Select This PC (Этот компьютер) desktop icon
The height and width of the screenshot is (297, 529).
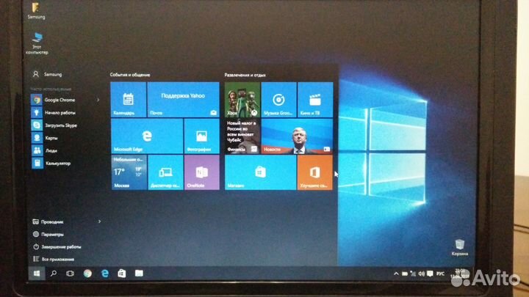[x=37, y=43]
